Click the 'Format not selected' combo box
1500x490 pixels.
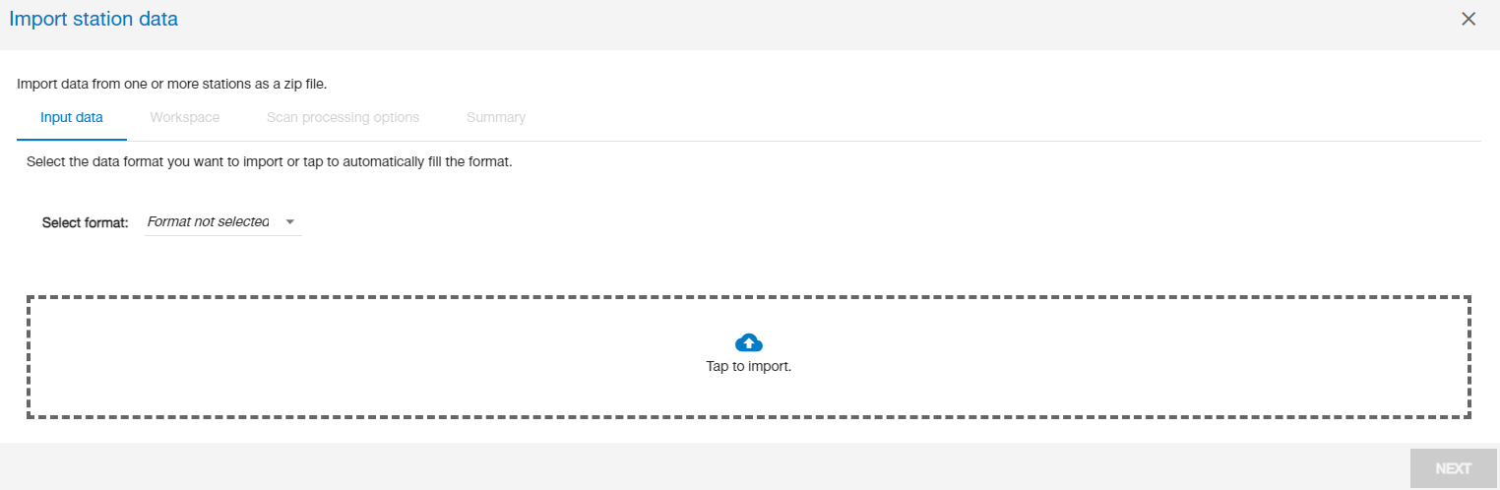[x=209, y=222]
